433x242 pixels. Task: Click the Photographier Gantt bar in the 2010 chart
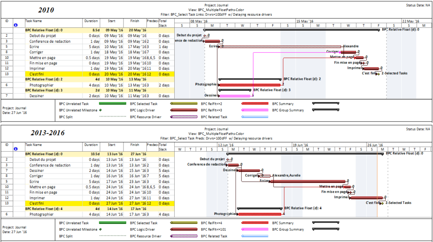click(x=250, y=84)
